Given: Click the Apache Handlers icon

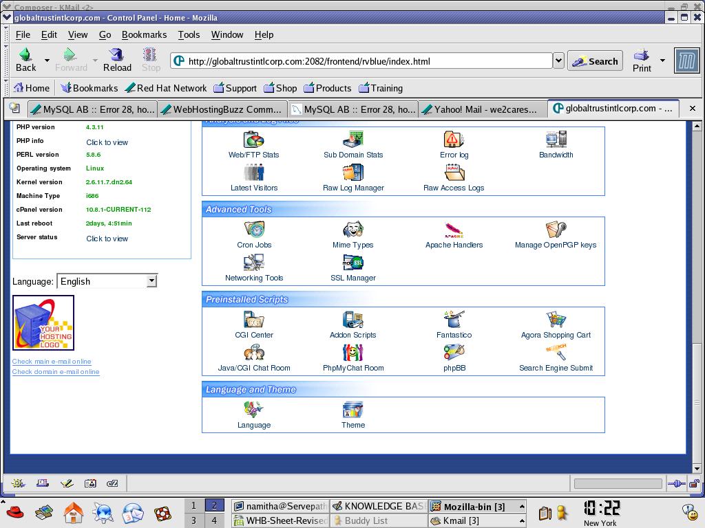Looking at the screenshot, I should [454, 230].
